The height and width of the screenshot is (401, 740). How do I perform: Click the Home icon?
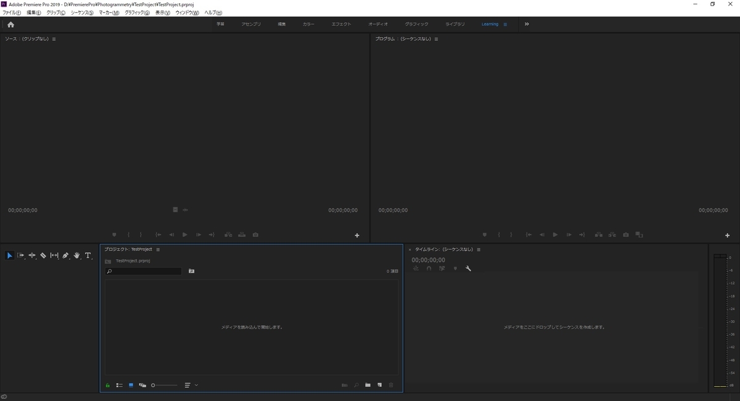click(10, 25)
